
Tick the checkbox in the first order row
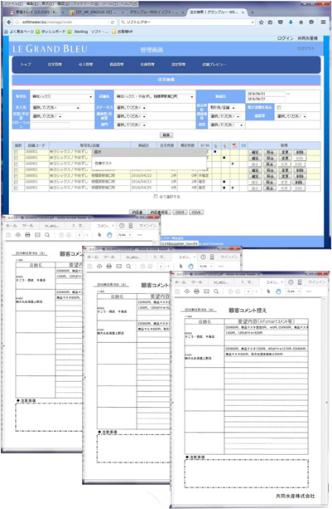[x=16, y=152]
